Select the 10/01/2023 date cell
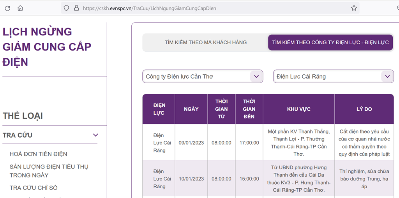 (x=191, y=179)
